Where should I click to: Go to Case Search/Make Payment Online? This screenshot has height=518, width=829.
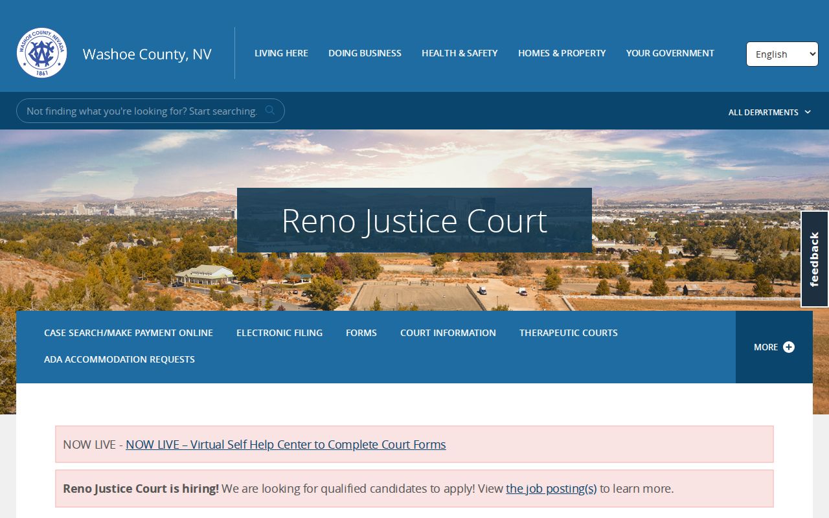click(x=128, y=333)
